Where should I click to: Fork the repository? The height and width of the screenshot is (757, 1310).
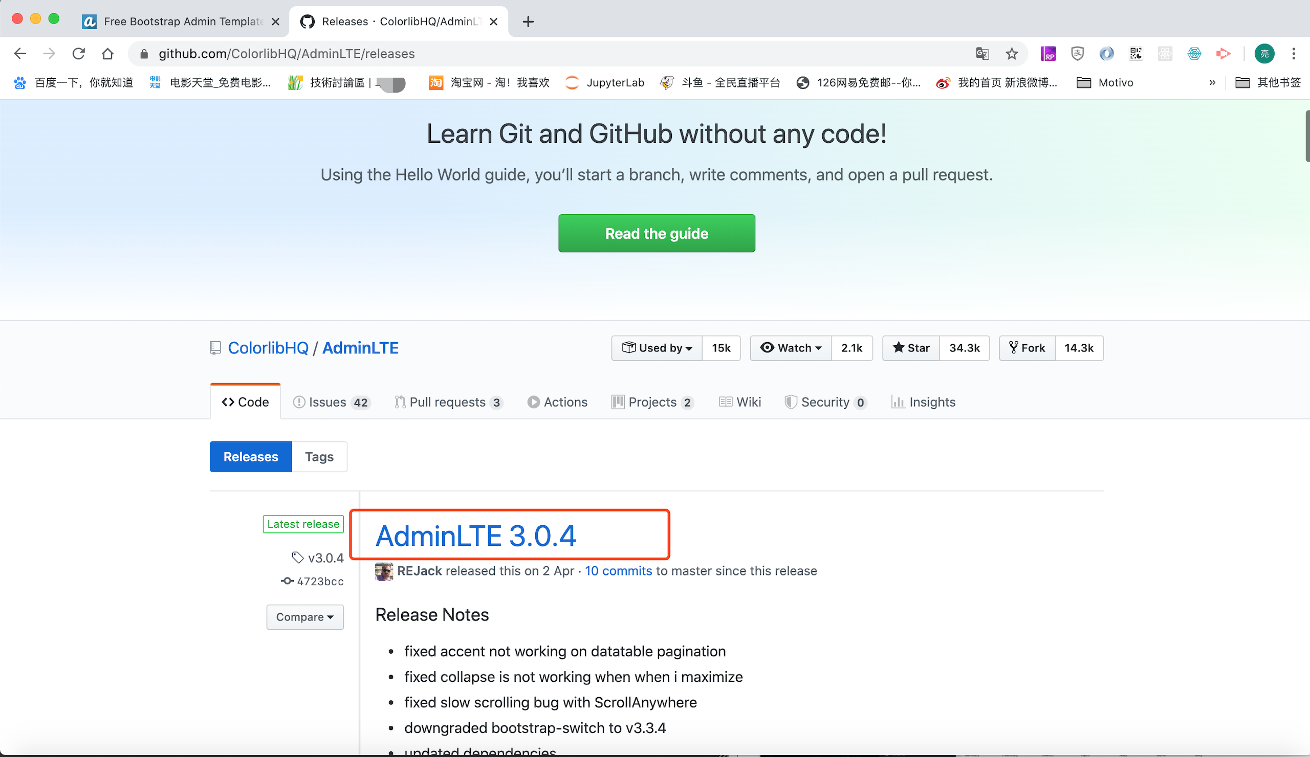click(x=1027, y=348)
